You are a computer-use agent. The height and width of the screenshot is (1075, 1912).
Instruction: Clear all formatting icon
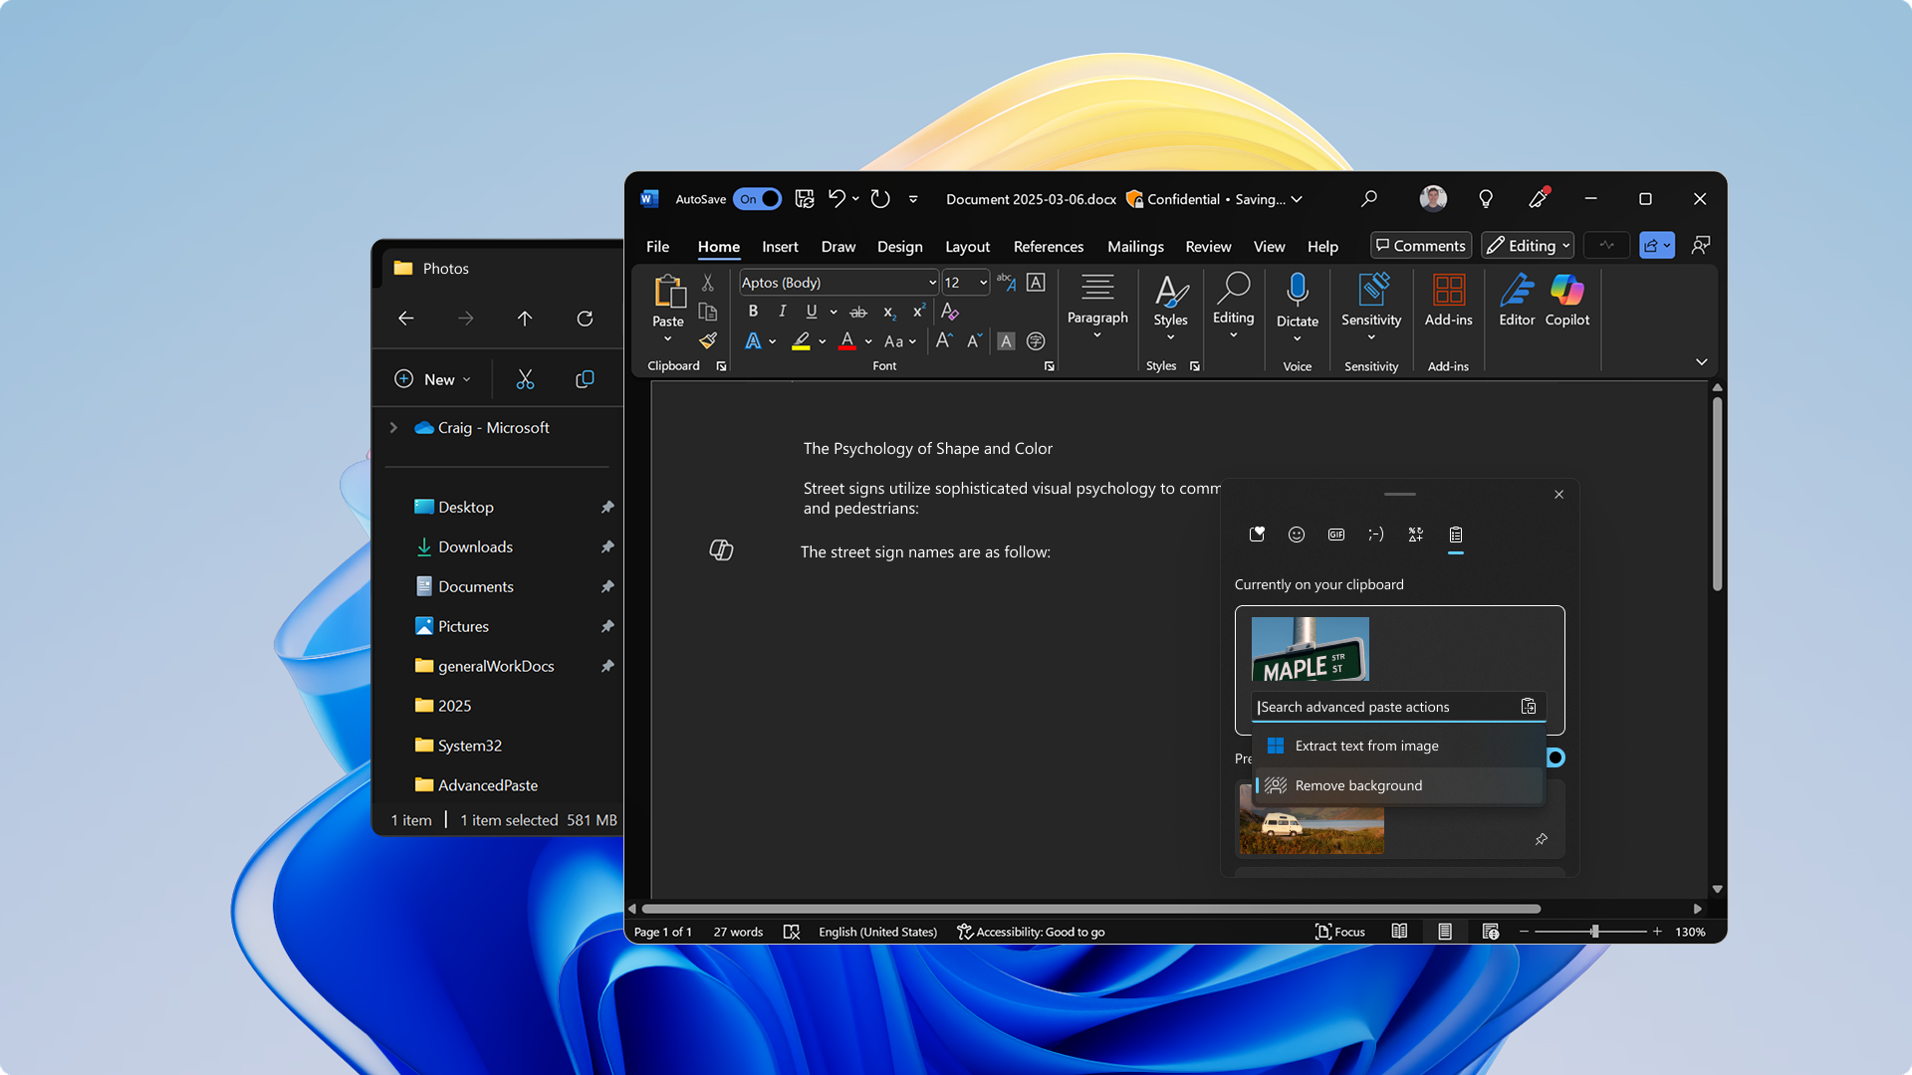coord(950,312)
